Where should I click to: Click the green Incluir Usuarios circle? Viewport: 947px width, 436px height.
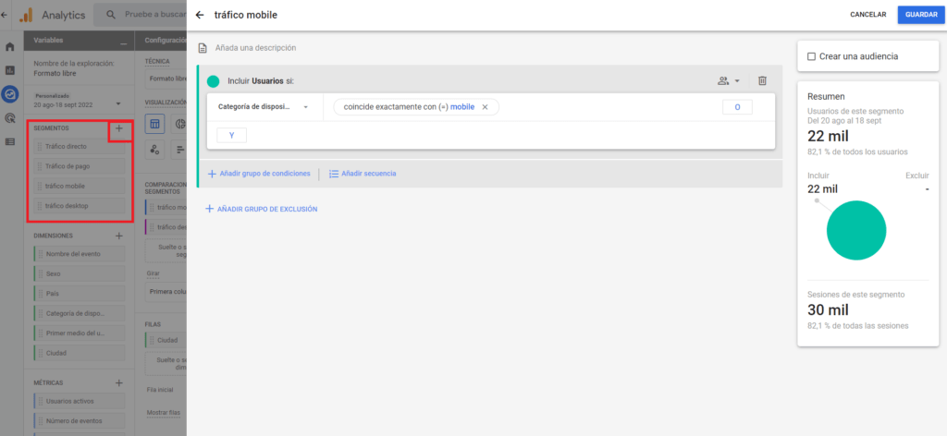[x=214, y=81]
